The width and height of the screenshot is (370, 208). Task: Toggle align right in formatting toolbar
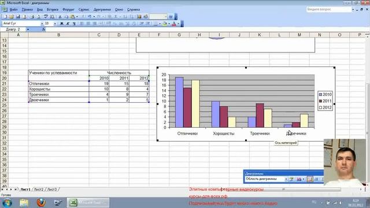coord(95,23)
